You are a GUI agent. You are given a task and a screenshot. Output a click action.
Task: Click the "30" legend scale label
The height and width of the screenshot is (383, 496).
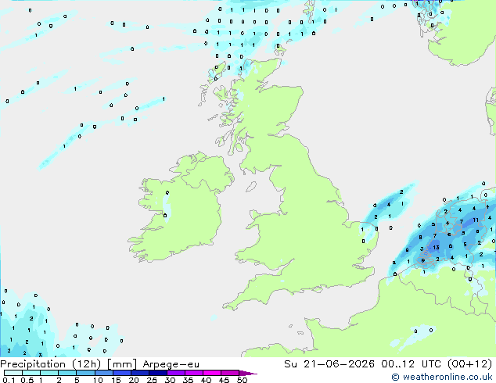(170, 380)
